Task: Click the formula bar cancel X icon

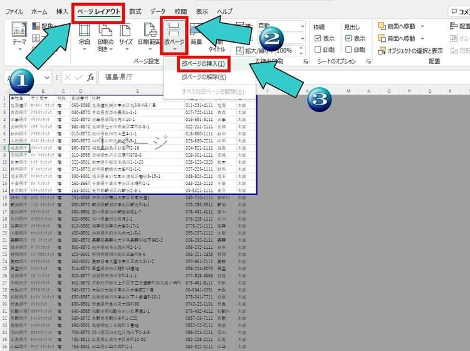Action: pyautogui.click(x=68, y=77)
